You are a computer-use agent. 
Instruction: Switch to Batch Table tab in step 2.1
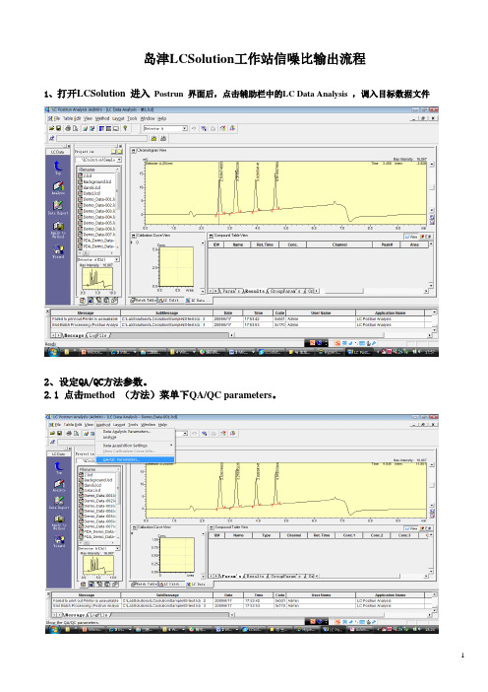click(144, 584)
